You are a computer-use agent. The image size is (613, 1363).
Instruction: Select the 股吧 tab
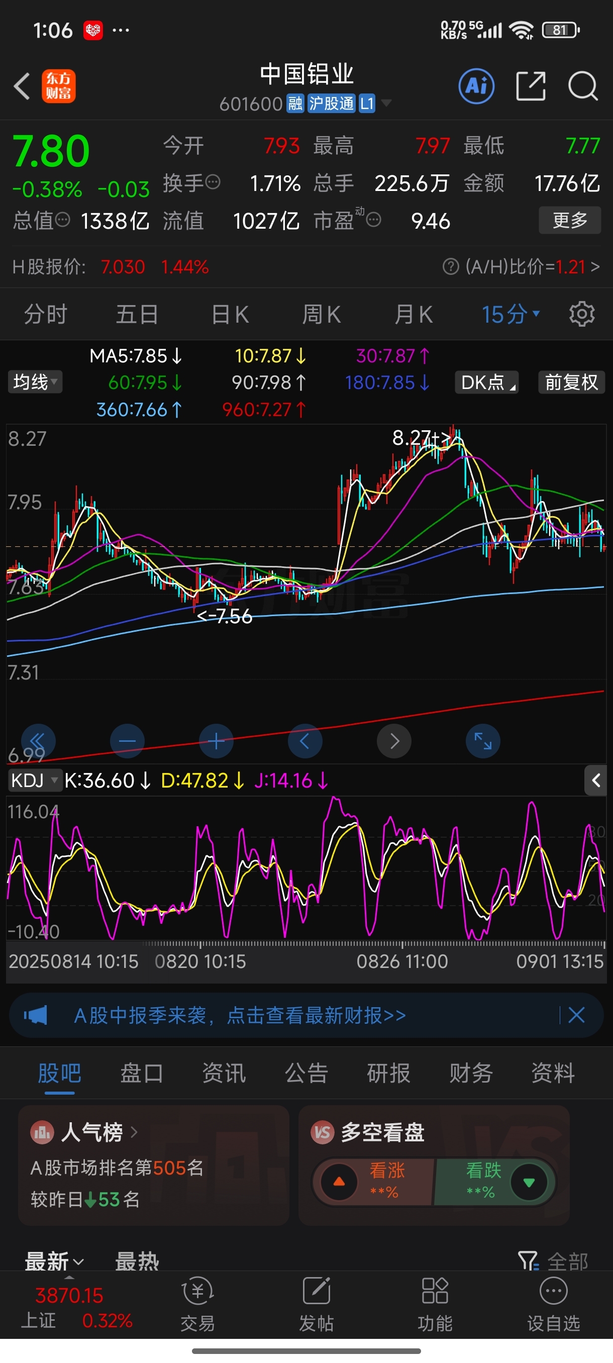pyautogui.click(x=59, y=1073)
